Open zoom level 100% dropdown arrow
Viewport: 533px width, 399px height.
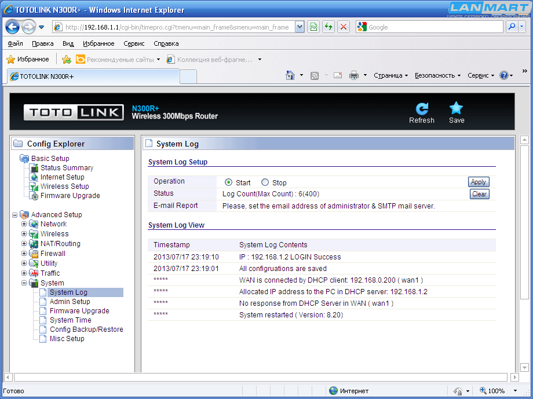coord(515,391)
